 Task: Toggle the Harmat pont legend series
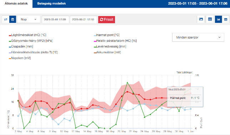[x=107, y=35]
